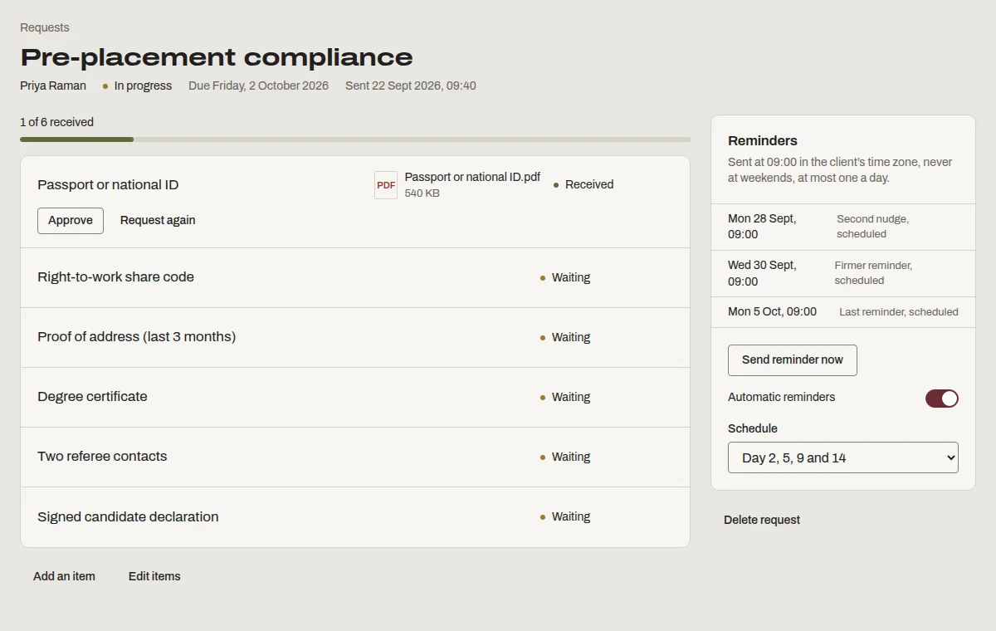The image size is (996, 631).
Task: Click the Passport or national ID item title
Action: pyautogui.click(x=108, y=185)
